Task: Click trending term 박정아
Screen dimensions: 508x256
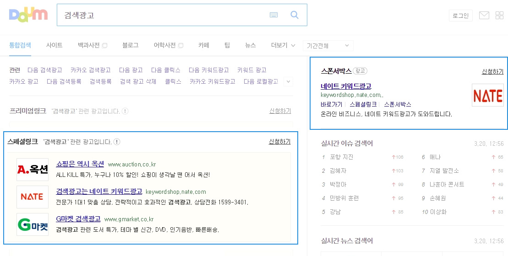Action: pyautogui.click(x=338, y=184)
